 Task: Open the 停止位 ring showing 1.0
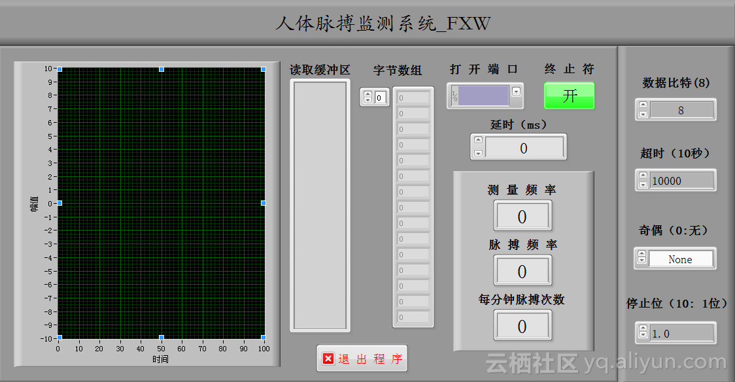(x=681, y=333)
